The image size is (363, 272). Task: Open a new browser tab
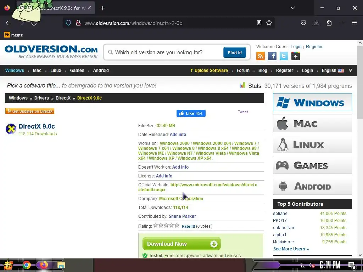102,8
